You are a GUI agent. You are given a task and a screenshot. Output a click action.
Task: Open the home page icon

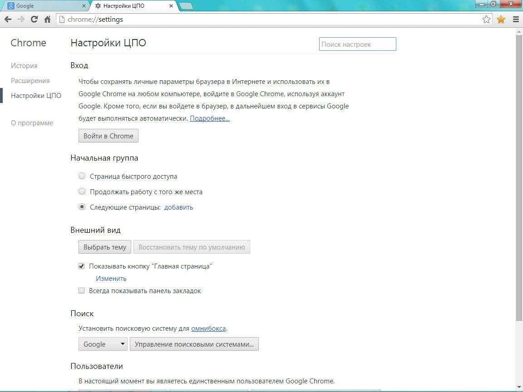(47, 20)
